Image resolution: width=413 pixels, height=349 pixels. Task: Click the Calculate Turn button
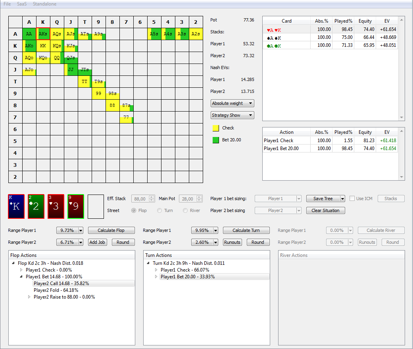tap(246, 230)
